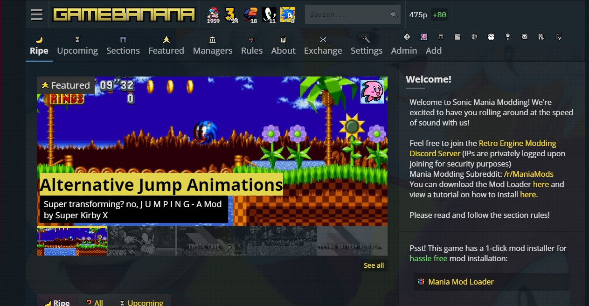The image size is (589, 306).
Task: Open the folder icon in the toolbar
Action: coord(457,36)
